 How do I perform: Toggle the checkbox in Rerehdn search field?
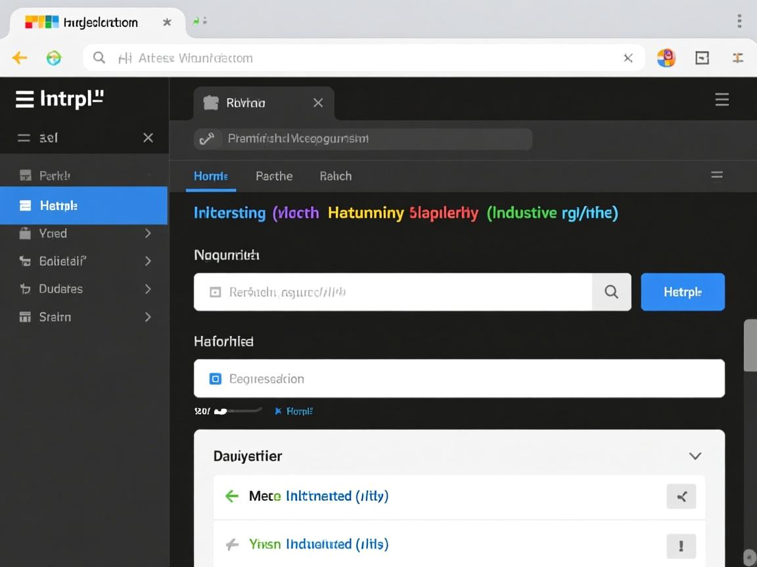tap(215, 292)
